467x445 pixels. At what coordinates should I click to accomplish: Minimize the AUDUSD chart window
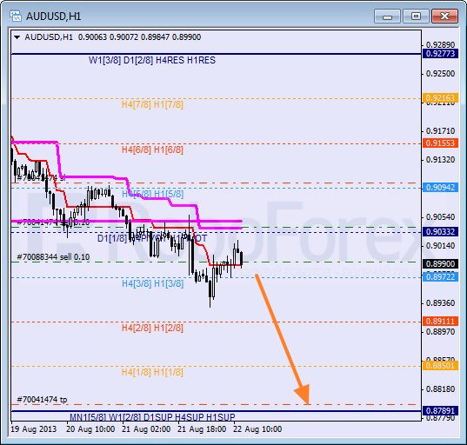(387, 17)
